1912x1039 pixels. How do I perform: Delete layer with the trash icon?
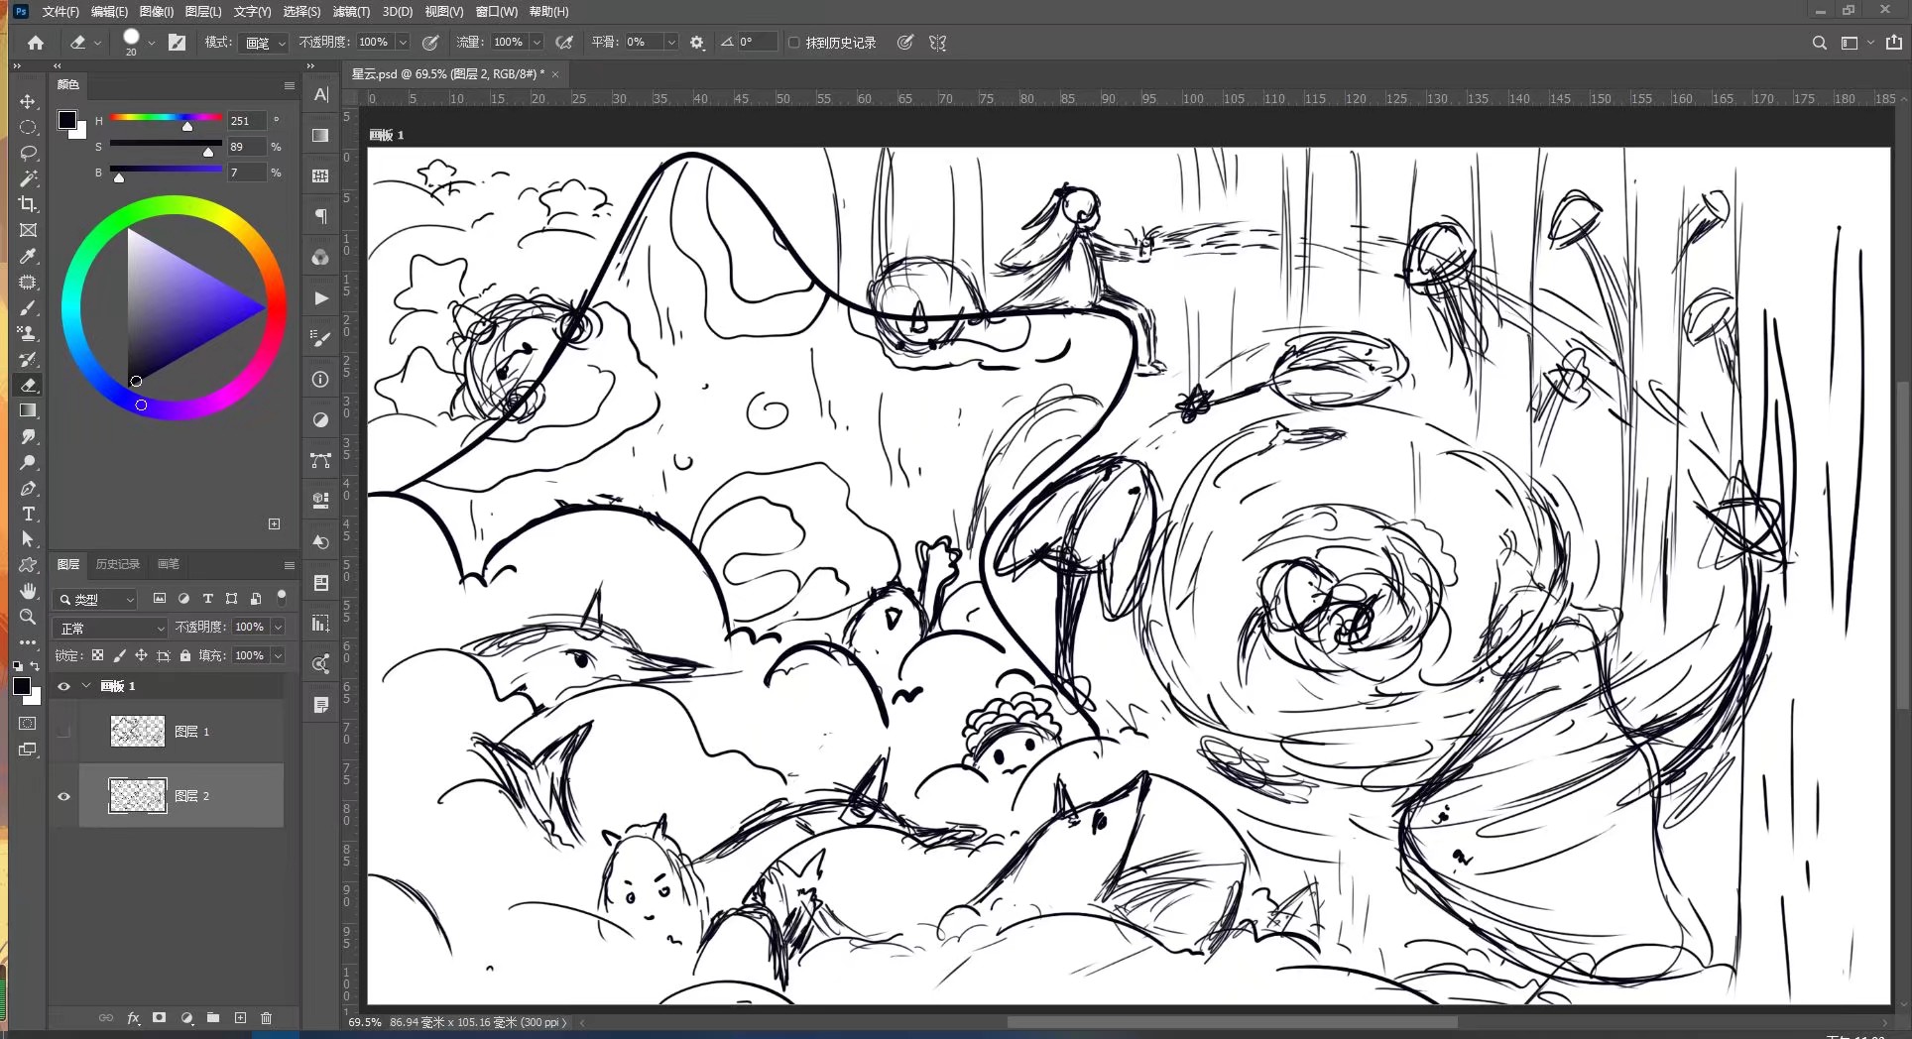tap(266, 1018)
